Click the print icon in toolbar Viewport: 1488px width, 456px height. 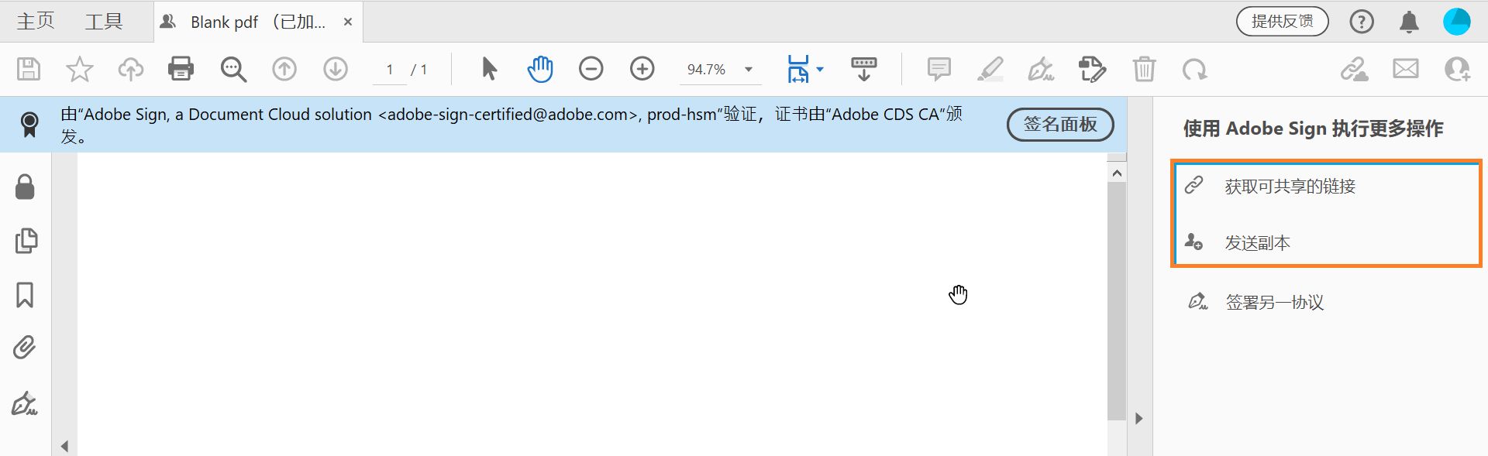pos(181,69)
